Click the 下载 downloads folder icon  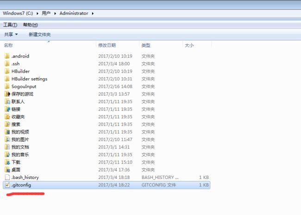point(7,162)
